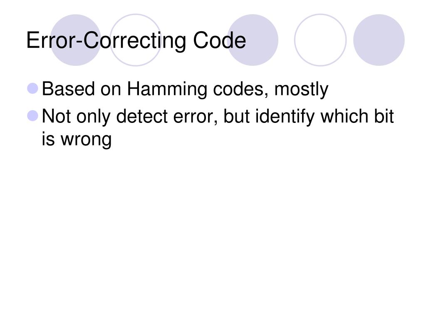Click the words "which bit"
This screenshot has height=320, width=426.
(357, 117)
